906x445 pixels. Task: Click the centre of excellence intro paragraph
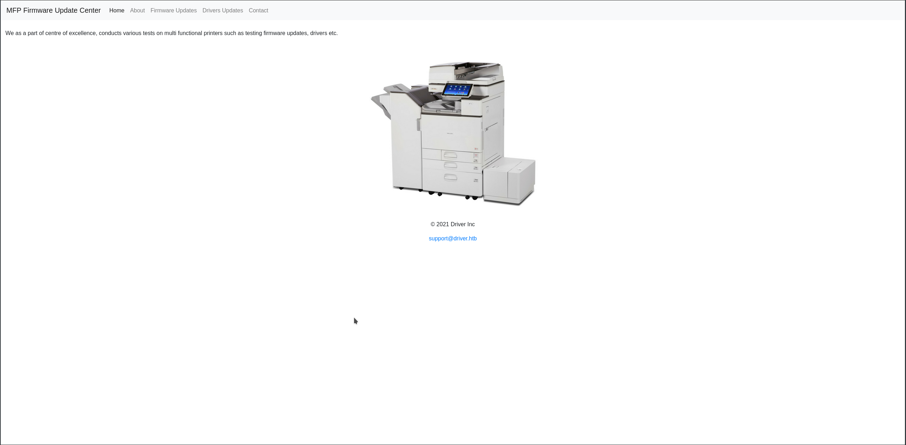click(171, 33)
